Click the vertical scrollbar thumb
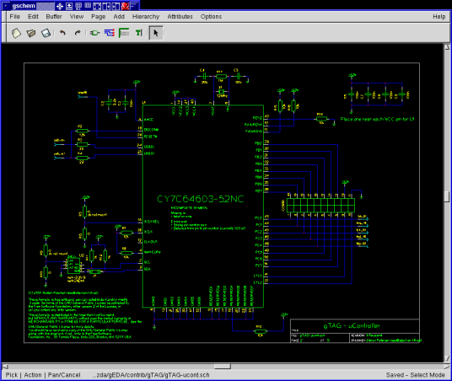 click(x=447, y=197)
